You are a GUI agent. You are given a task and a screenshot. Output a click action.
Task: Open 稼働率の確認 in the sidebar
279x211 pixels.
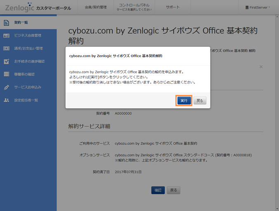28,74
